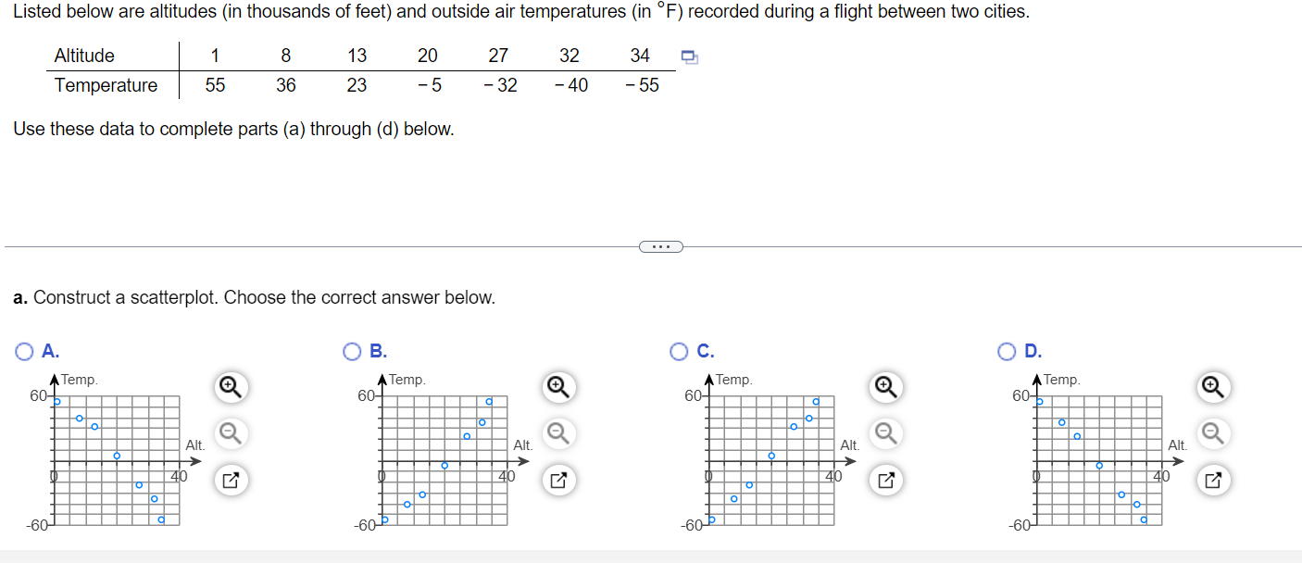Open choice D graph in a pop-out window

(x=1212, y=480)
